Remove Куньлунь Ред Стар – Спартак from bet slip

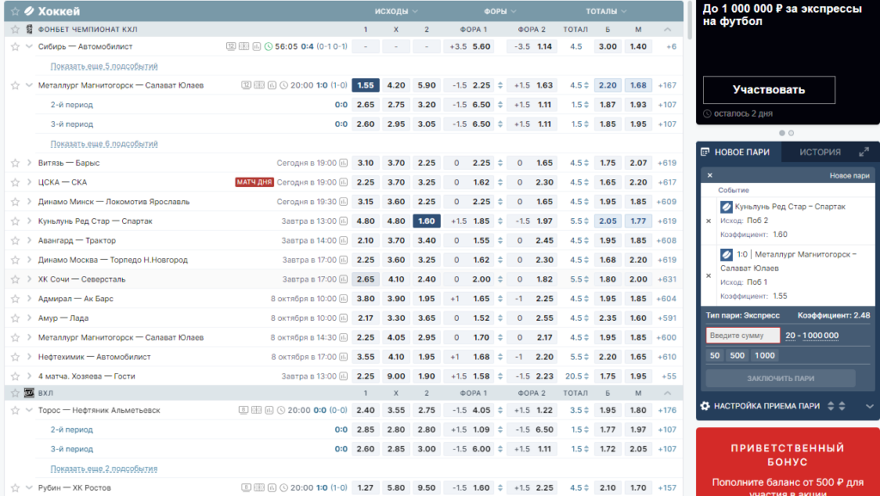point(708,221)
